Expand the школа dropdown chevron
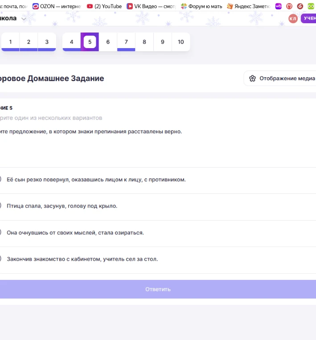 pos(24,19)
